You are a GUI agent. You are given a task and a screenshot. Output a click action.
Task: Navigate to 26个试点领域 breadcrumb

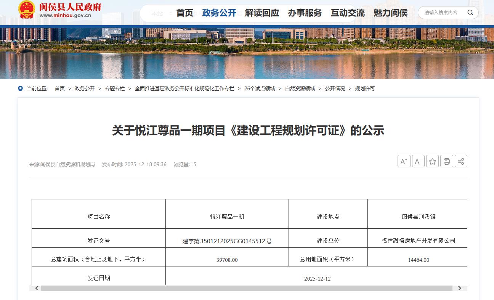(x=260, y=88)
